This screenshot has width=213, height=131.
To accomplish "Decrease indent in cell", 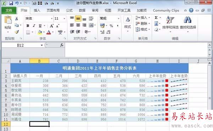I will 72,32.
